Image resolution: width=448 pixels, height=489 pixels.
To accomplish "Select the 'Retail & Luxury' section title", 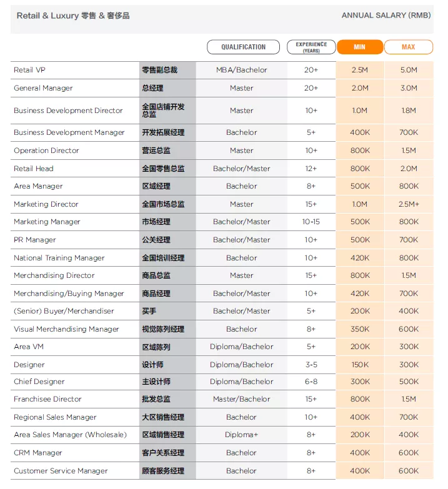I will 73,16.
